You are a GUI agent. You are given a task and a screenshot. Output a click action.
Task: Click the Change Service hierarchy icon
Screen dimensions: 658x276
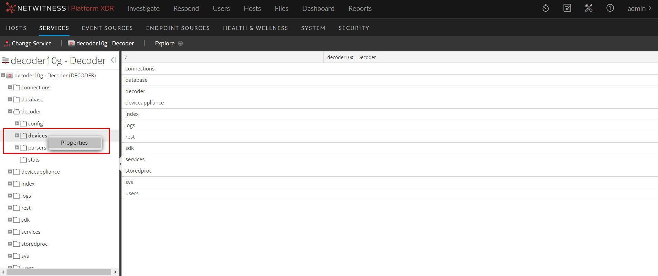pos(7,44)
